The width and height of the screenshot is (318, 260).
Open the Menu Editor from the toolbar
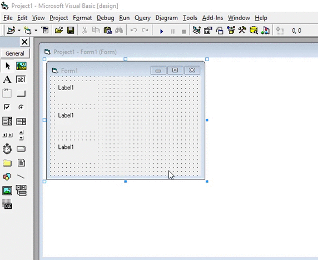[45, 31]
